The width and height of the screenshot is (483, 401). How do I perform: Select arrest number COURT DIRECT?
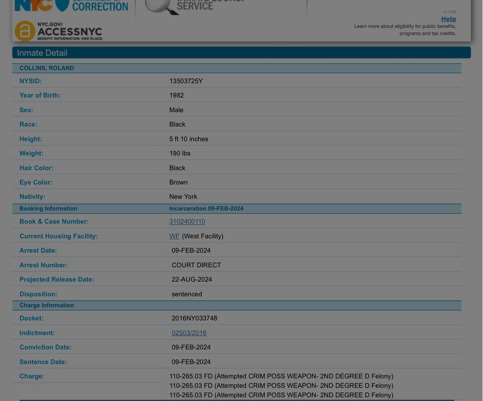(196, 265)
